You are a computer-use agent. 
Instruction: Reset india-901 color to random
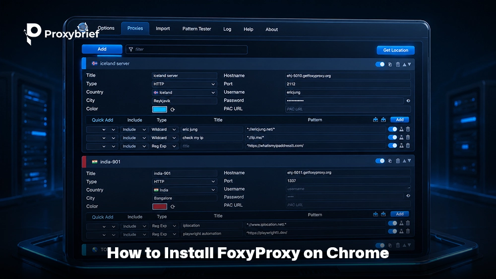(173, 207)
